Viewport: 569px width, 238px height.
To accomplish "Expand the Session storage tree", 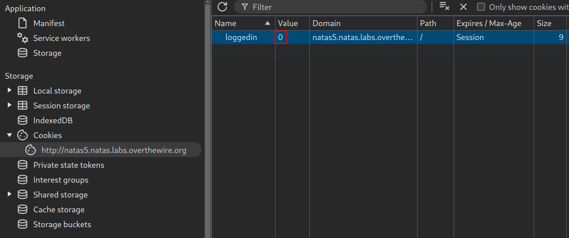I will coord(9,105).
